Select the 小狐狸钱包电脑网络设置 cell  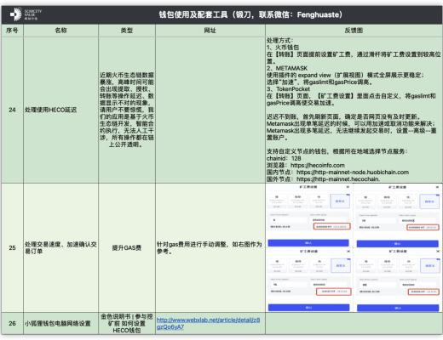[60, 323]
